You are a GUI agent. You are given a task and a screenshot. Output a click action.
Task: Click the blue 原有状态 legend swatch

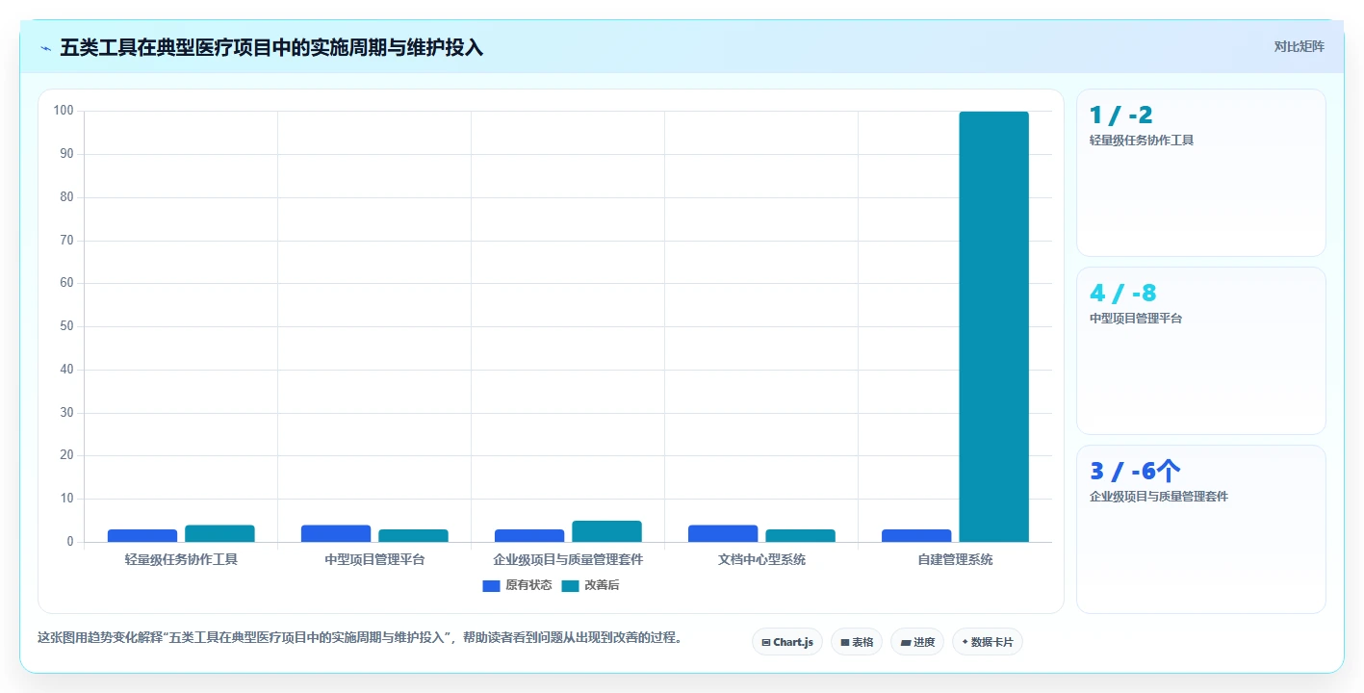[x=491, y=586]
